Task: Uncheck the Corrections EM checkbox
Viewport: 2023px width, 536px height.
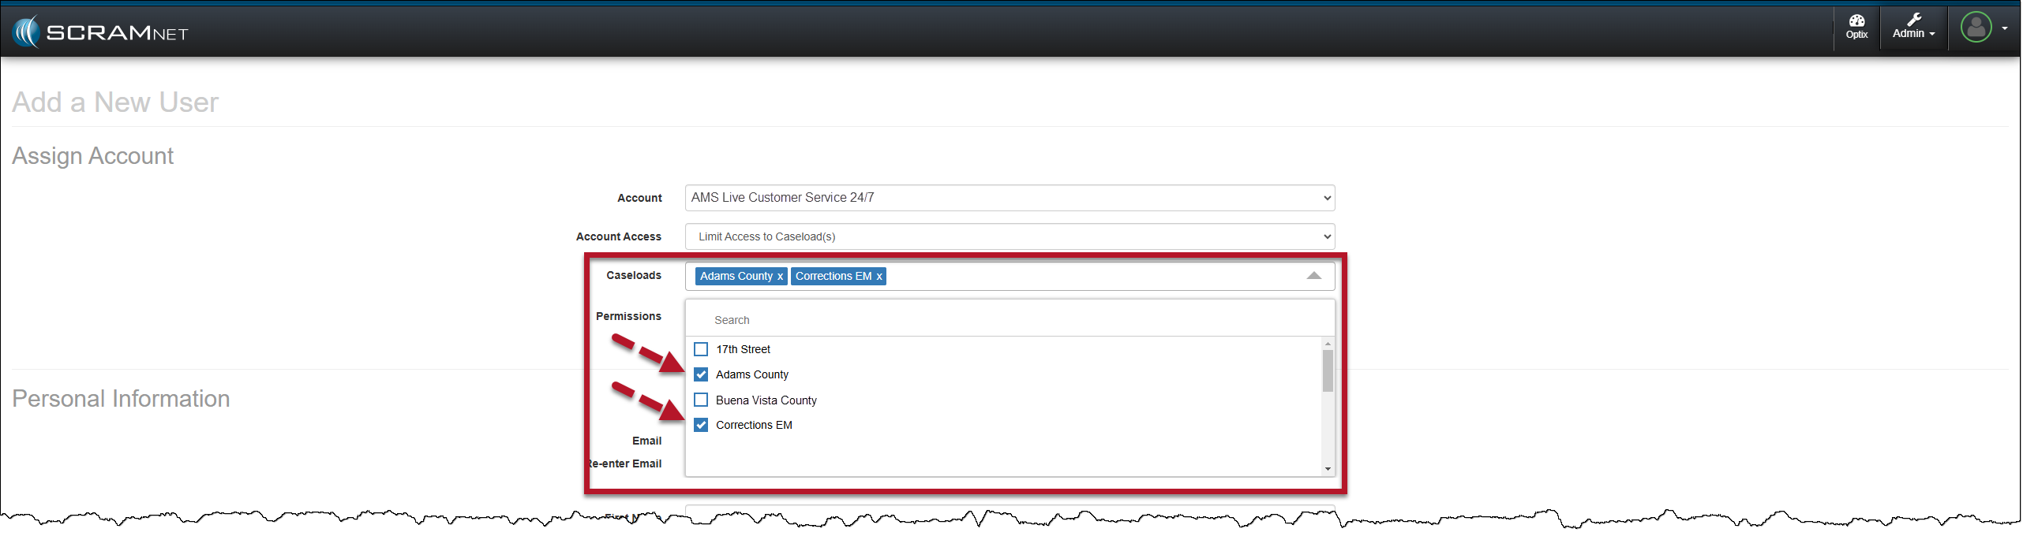Action: [x=701, y=425]
